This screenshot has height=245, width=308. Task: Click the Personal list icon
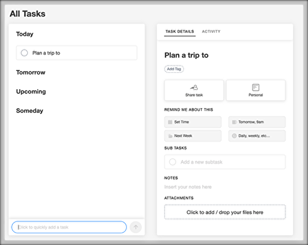point(256,87)
